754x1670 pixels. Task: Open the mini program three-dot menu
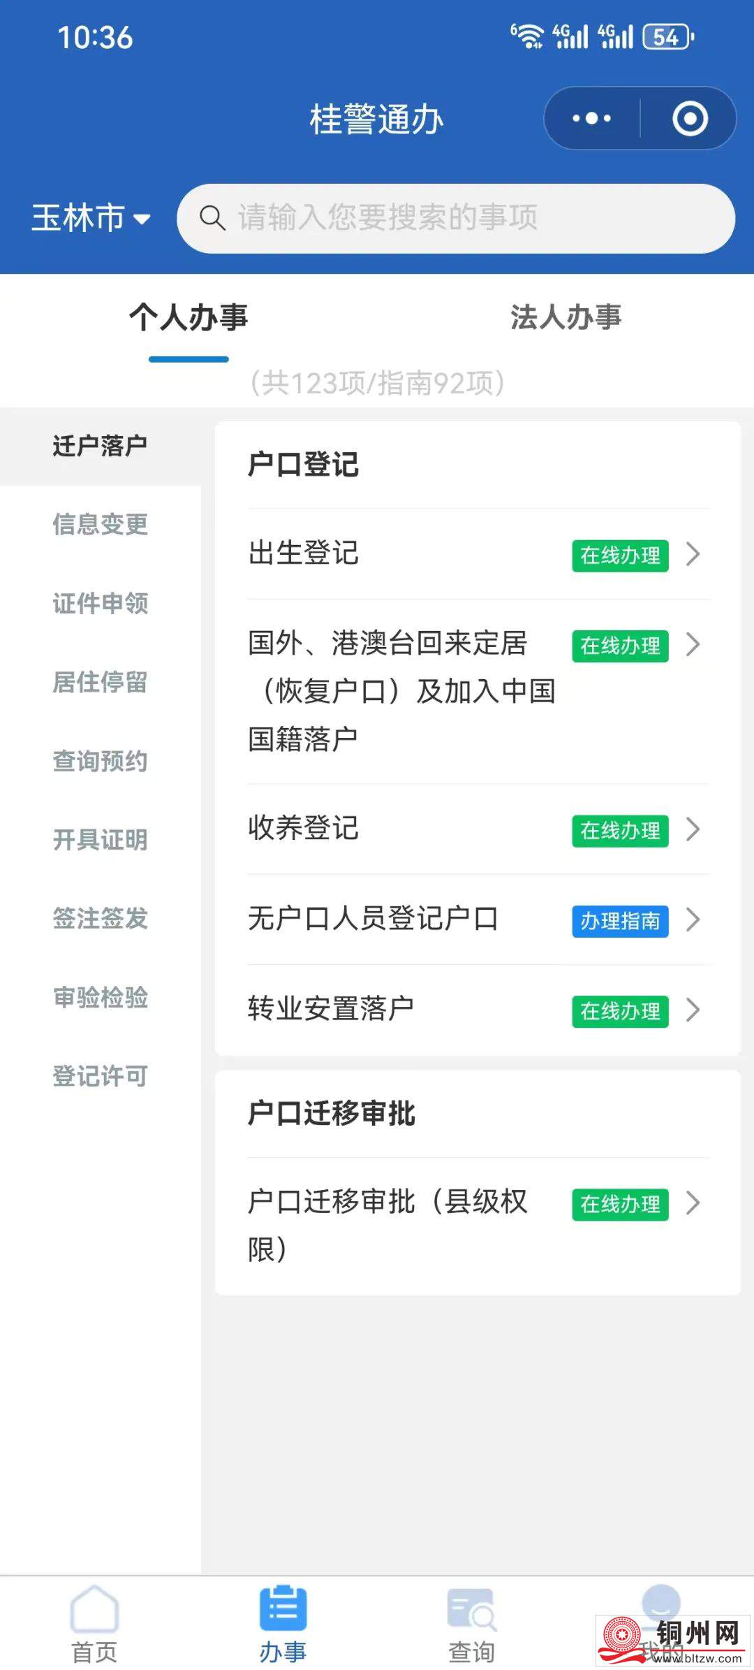click(592, 119)
